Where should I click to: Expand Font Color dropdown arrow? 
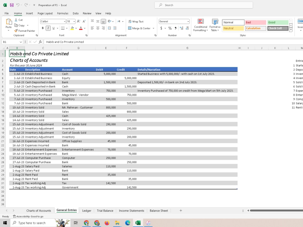[x=85, y=28]
